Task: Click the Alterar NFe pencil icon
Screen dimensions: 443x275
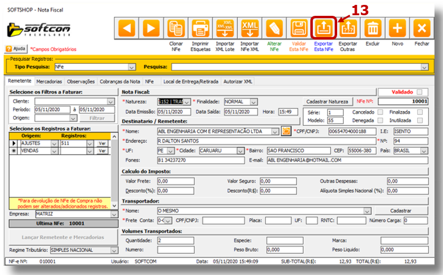Action: [x=274, y=28]
